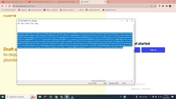The height and width of the screenshot is (99, 176).
Task: View site information lock icon
Action: [14, 6]
